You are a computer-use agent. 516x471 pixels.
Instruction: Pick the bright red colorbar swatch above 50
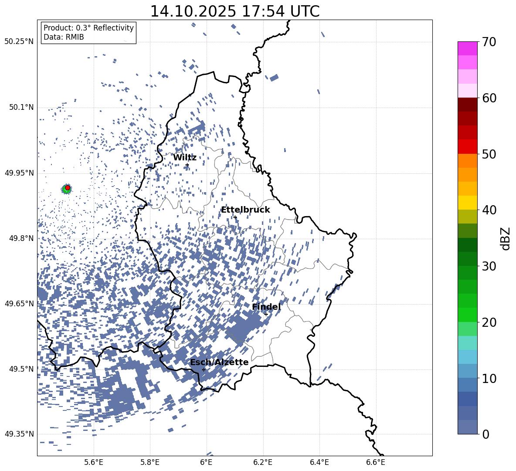click(x=467, y=146)
